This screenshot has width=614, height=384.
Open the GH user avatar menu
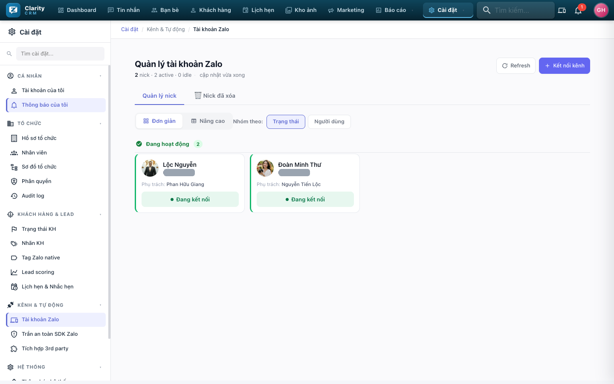601,10
